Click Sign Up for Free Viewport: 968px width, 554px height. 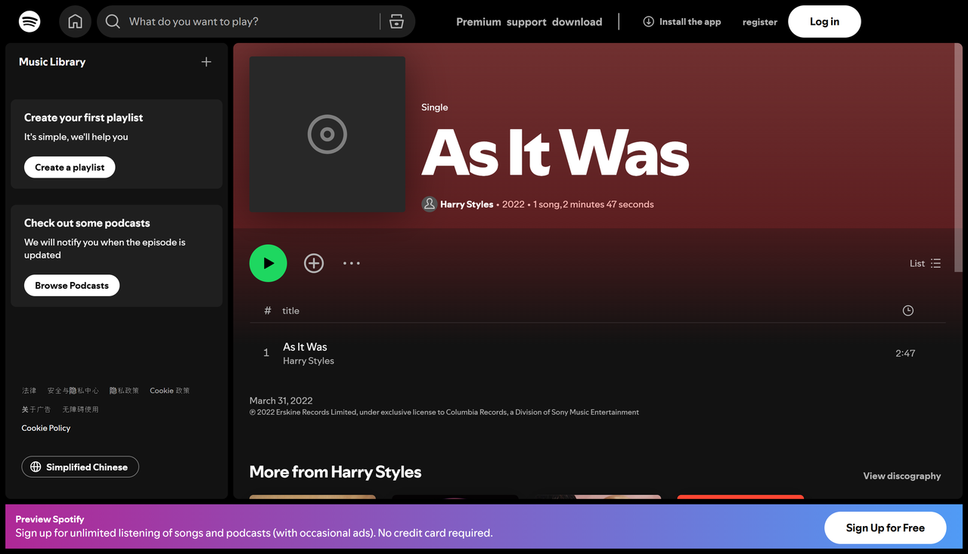pyautogui.click(x=886, y=528)
